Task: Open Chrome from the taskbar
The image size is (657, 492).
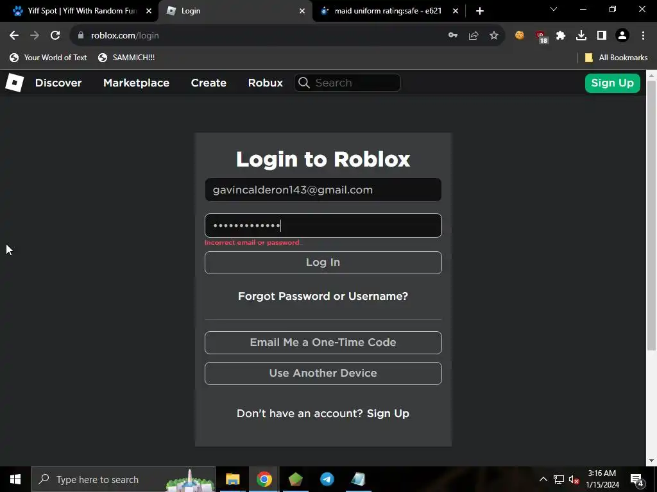Action: 264,479
